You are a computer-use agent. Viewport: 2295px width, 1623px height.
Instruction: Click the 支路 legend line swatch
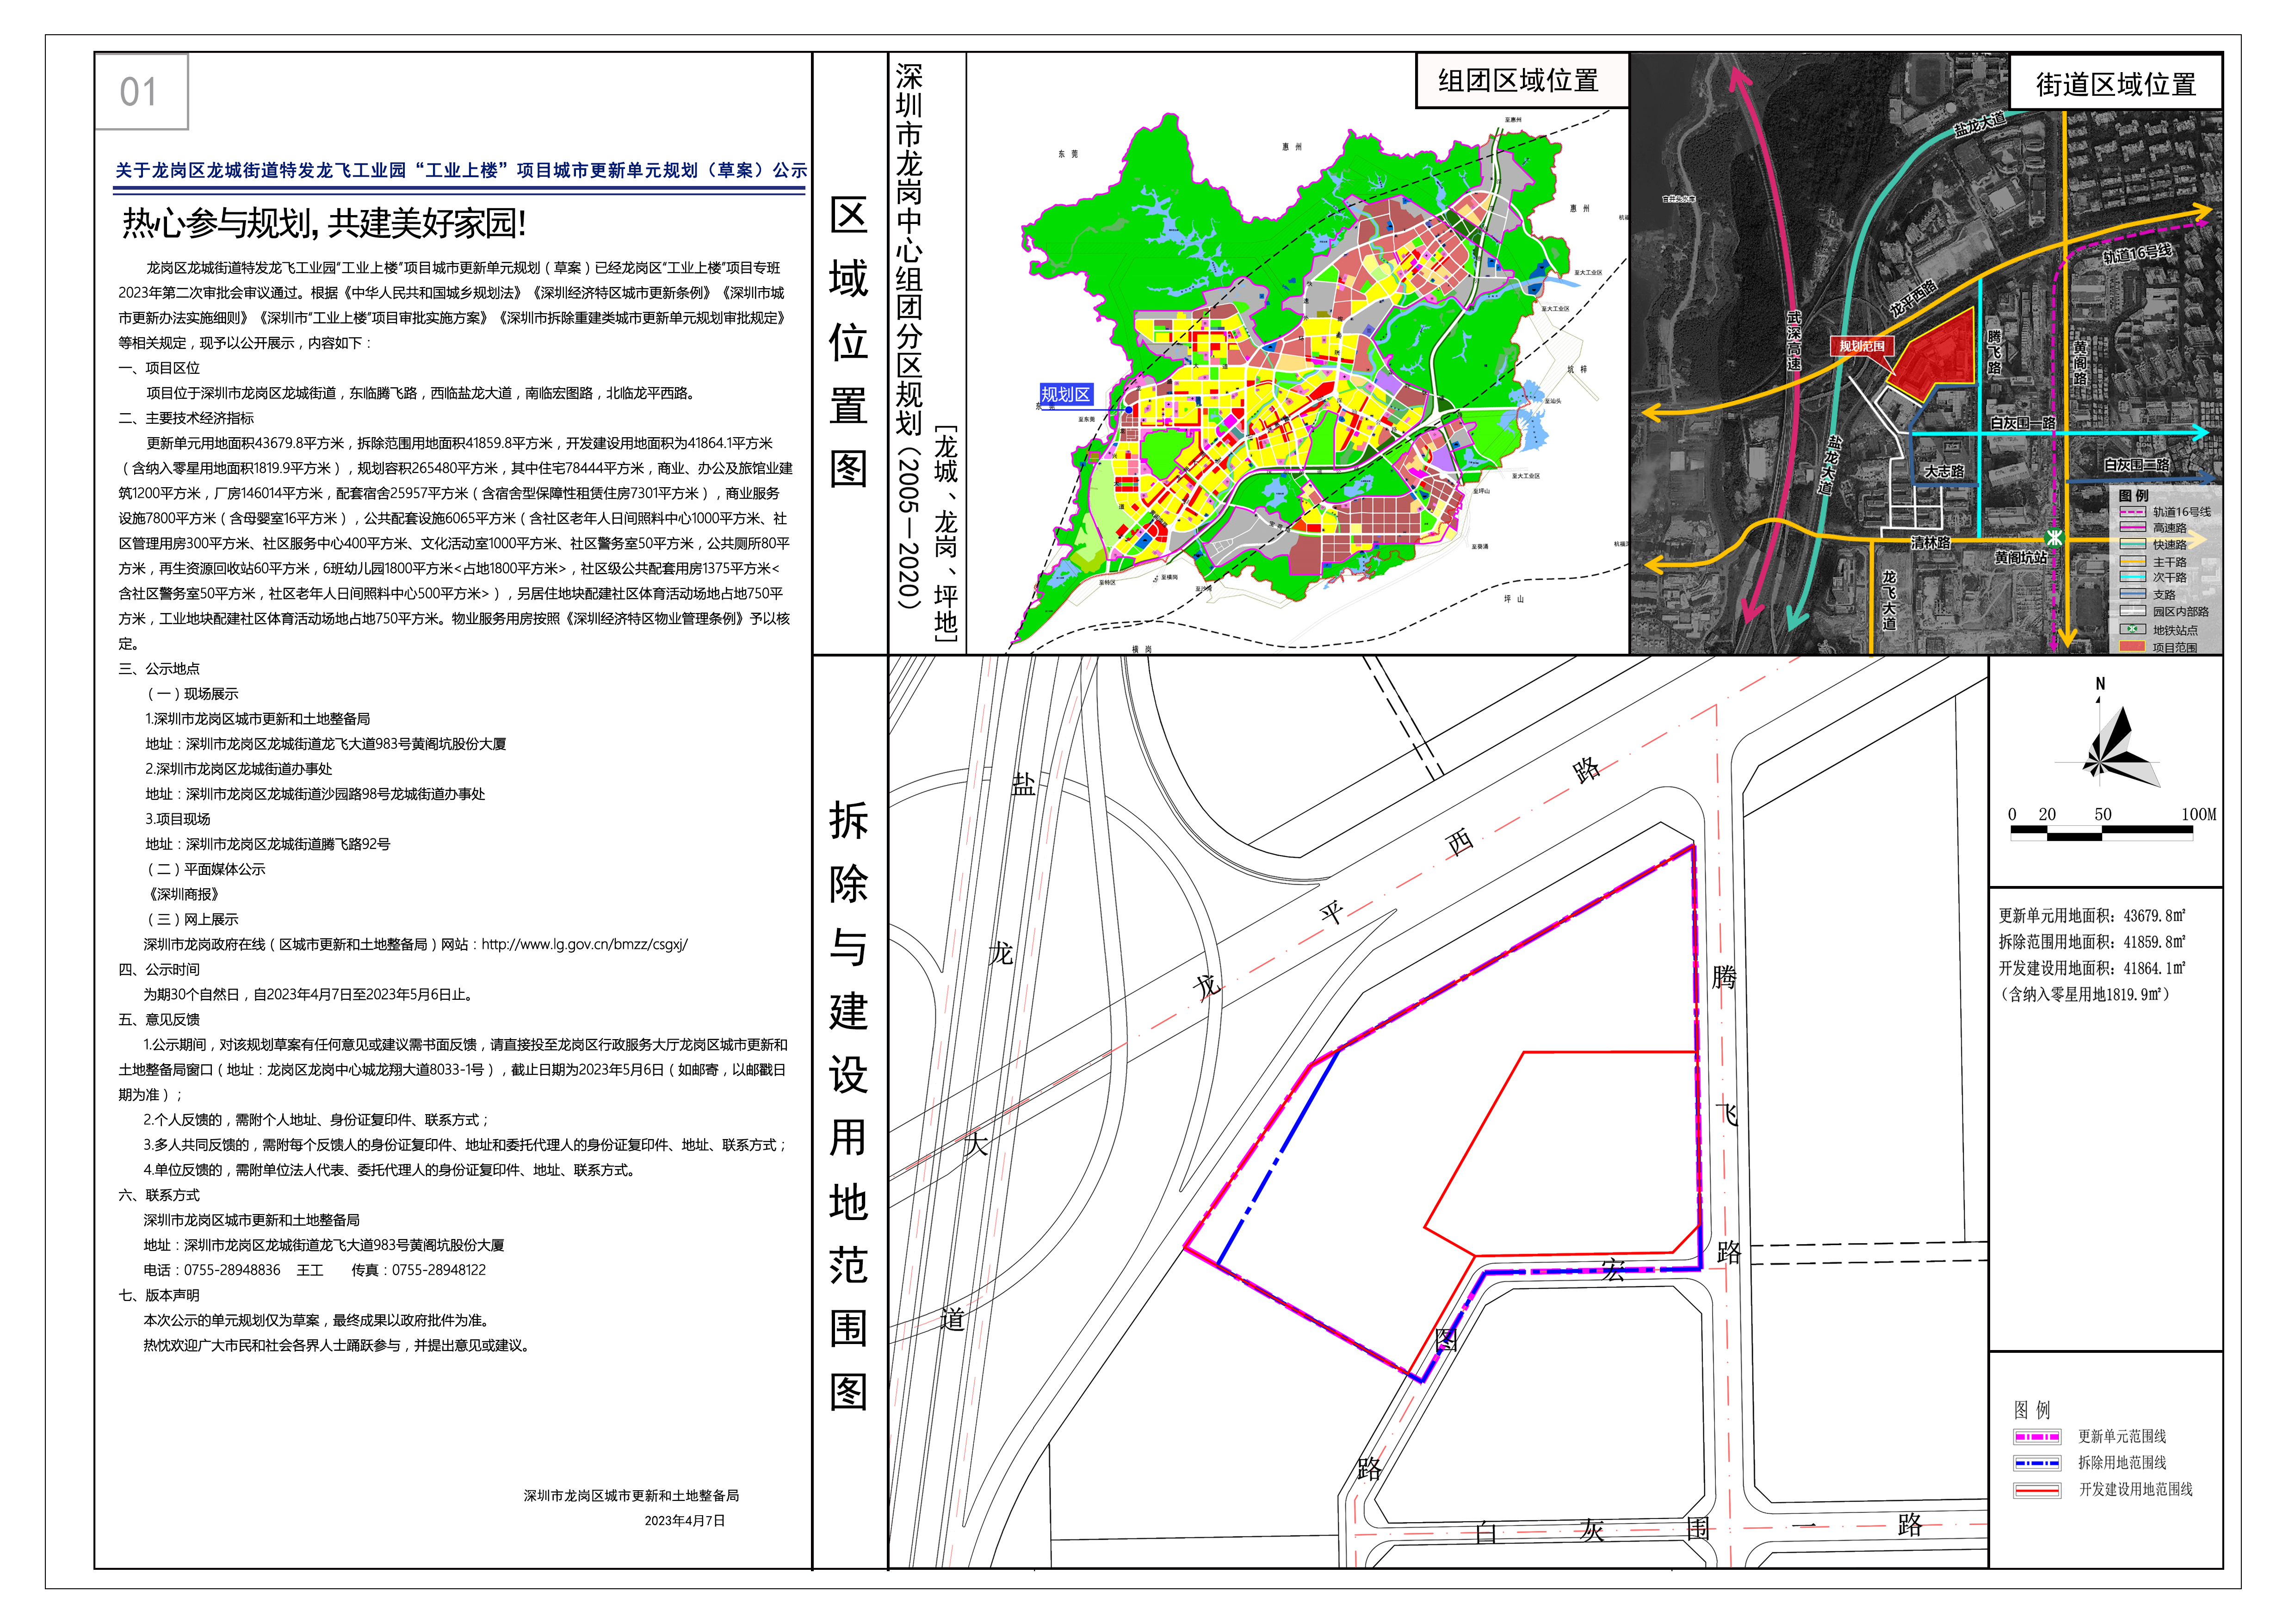pyautogui.click(x=2134, y=595)
